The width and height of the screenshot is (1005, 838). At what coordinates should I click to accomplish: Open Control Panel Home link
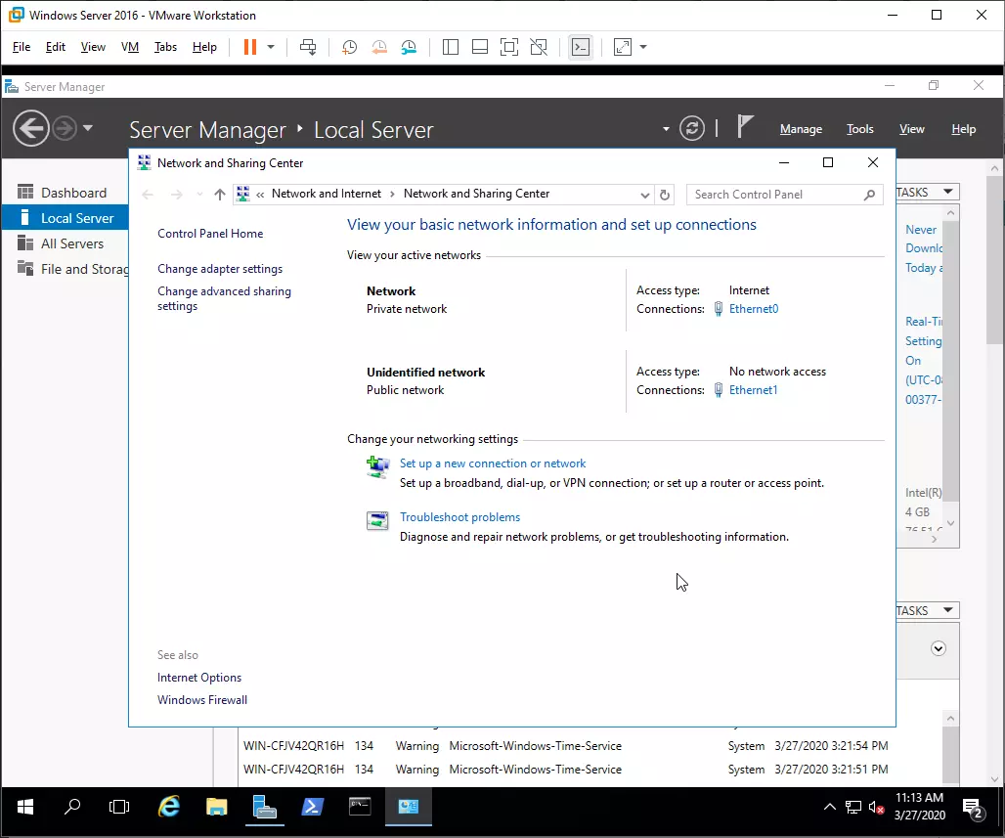point(210,234)
